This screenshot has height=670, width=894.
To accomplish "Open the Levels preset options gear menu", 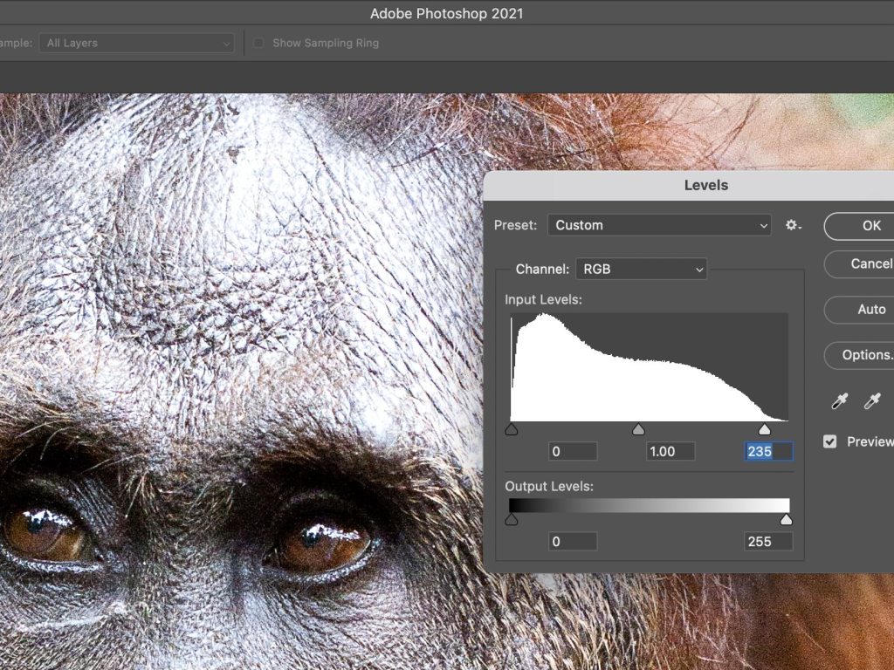I will (793, 225).
